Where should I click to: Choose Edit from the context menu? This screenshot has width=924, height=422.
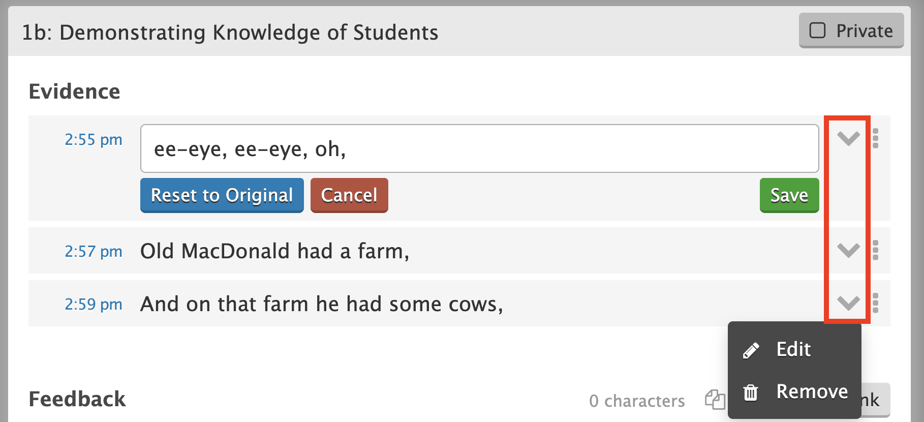[x=794, y=350]
